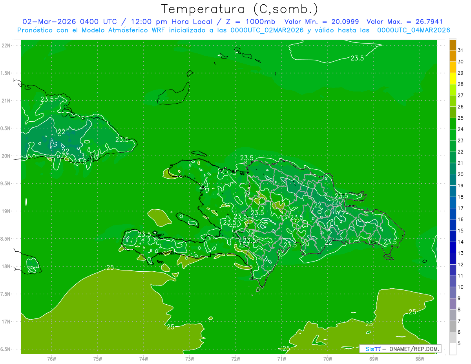Click the 25 contour label just below 18N line
This screenshot has height=364, width=471.
pyautogui.click(x=110, y=268)
